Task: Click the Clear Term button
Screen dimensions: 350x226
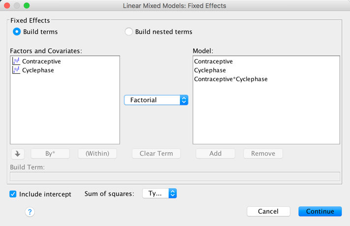Action: (x=156, y=153)
